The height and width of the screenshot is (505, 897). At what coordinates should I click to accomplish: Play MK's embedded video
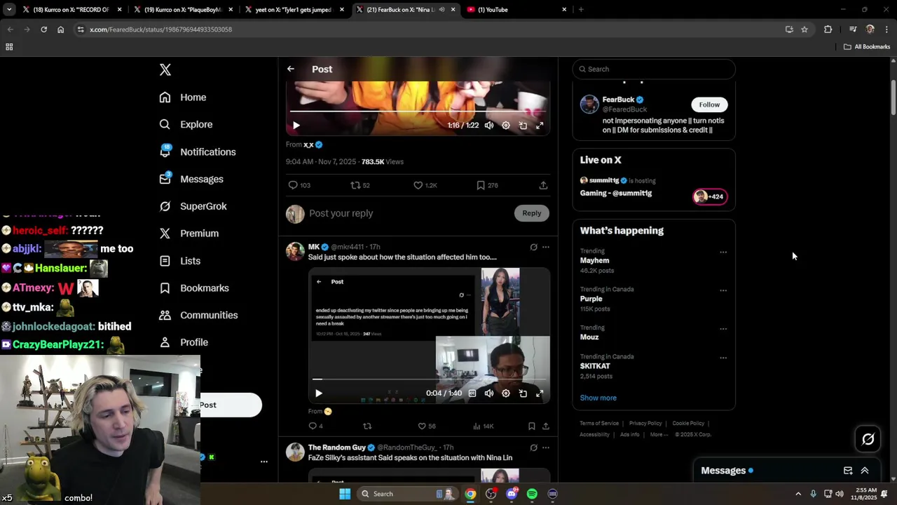tap(319, 393)
